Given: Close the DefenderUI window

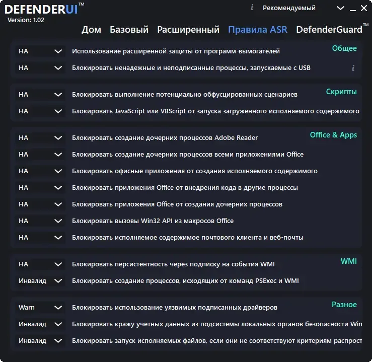Looking at the screenshot, I should pyautogui.click(x=364, y=8).
